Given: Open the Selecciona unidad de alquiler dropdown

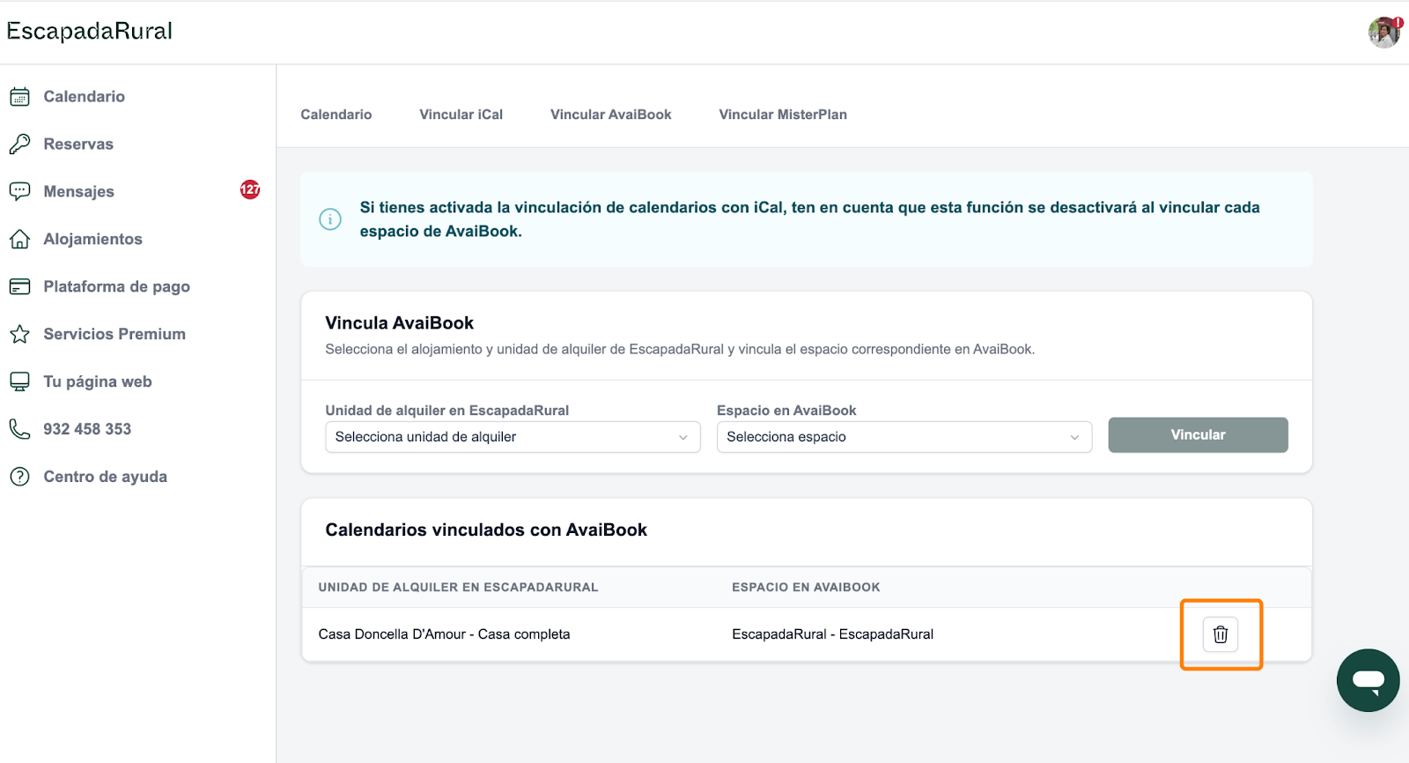Looking at the screenshot, I should [x=513, y=437].
